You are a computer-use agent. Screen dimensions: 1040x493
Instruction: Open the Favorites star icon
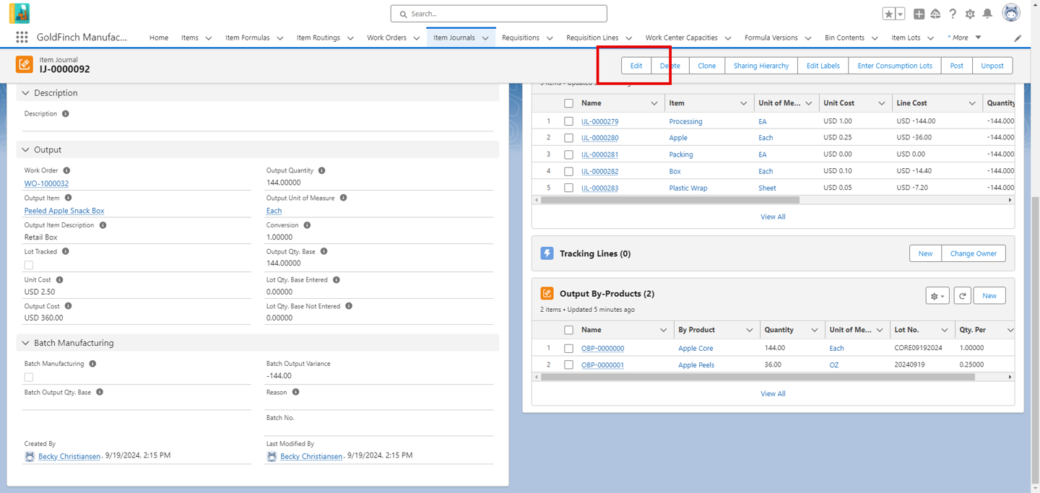[889, 14]
